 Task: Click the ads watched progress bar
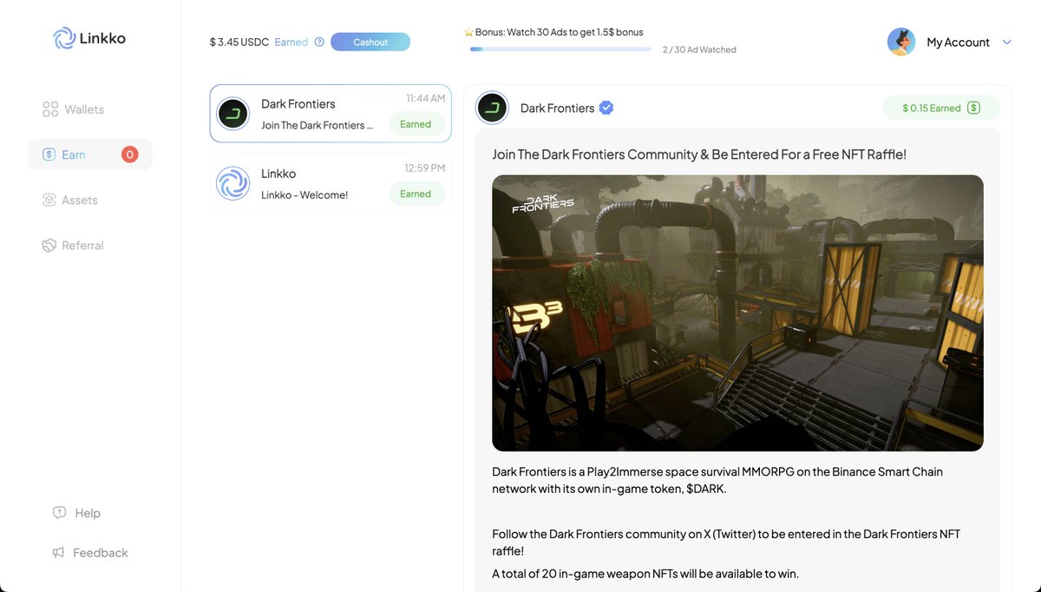pos(560,49)
